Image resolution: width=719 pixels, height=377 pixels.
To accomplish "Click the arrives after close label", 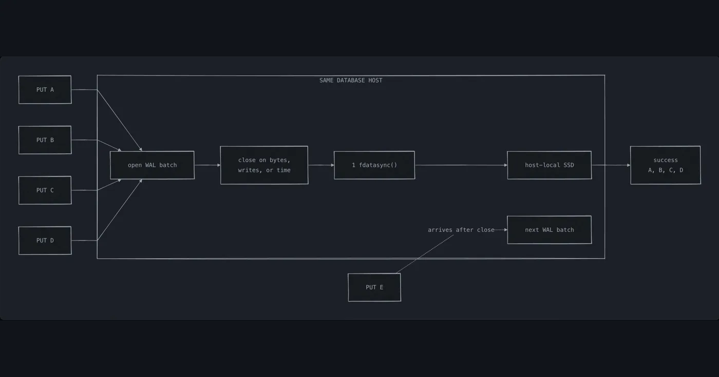I will [461, 230].
